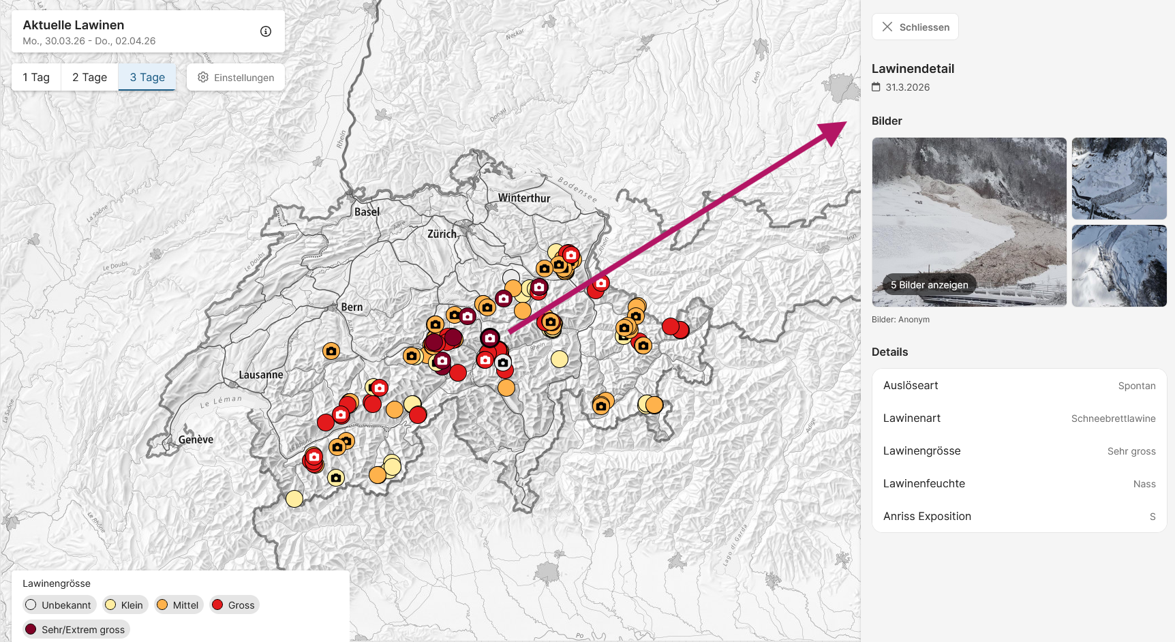
Task: Click the Auslöseart detail row
Action: (x=1019, y=386)
